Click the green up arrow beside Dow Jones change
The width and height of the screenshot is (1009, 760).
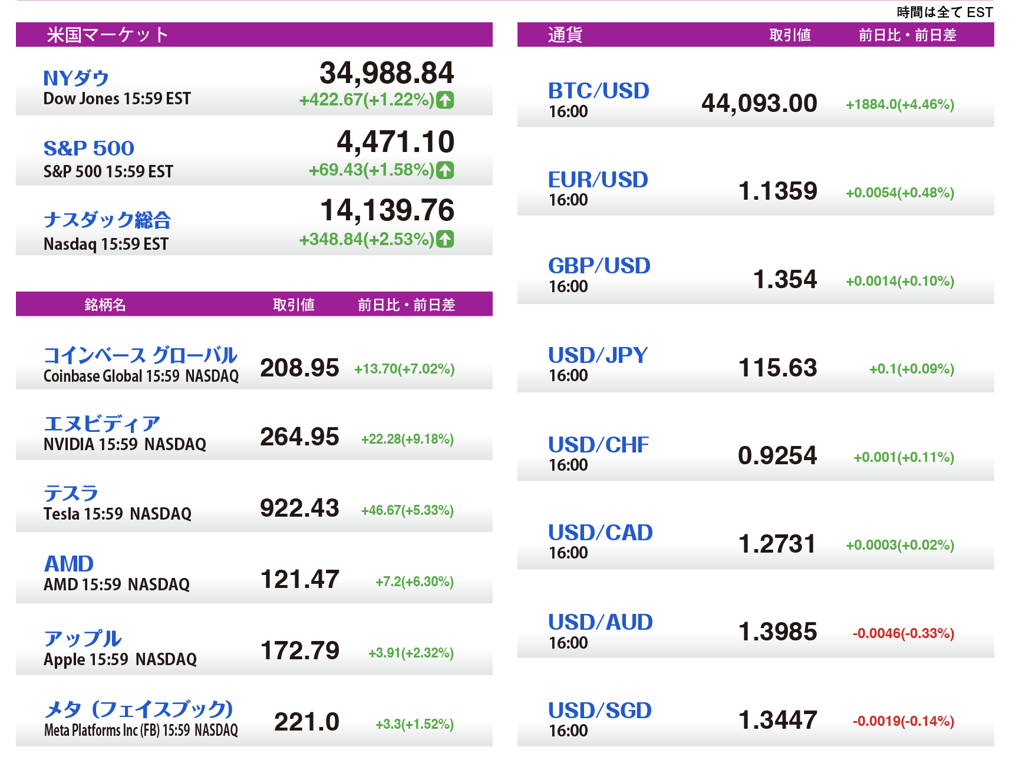pyautogui.click(x=445, y=100)
